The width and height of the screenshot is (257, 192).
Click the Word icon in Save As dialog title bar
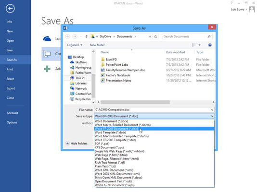(x=65, y=28)
